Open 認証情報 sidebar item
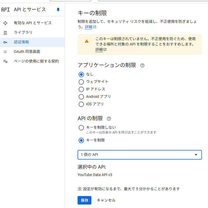This screenshot has width=208, height=208. [x=32, y=42]
